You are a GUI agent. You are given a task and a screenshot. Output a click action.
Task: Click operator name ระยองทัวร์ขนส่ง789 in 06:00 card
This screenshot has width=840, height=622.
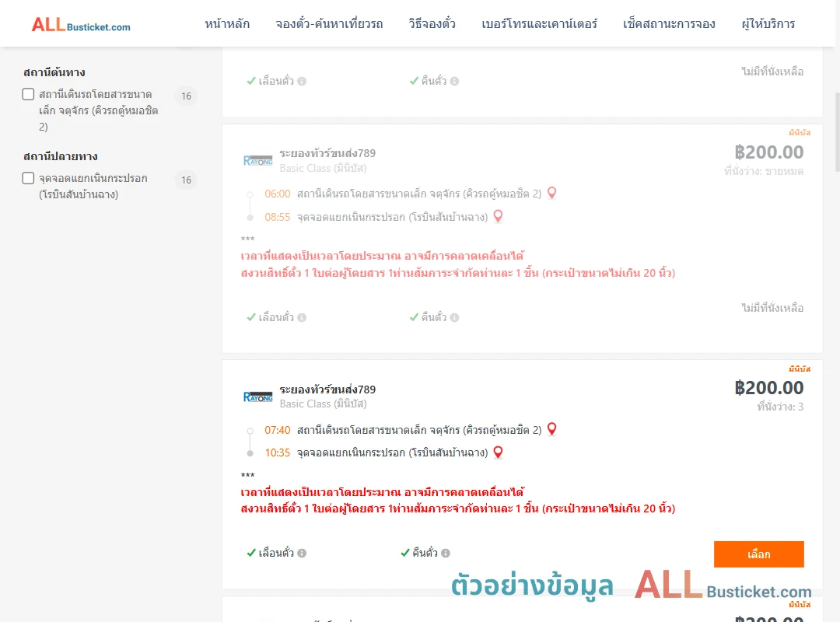coord(327,153)
